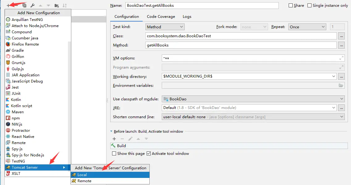Click browse button next to Working directory
Screen dimensions: 351x185
(x=341, y=76)
